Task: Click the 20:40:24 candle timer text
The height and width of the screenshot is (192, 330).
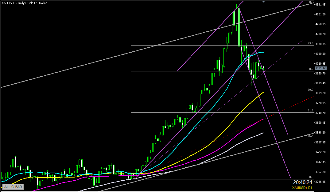Action: pyautogui.click(x=303, y=182)
